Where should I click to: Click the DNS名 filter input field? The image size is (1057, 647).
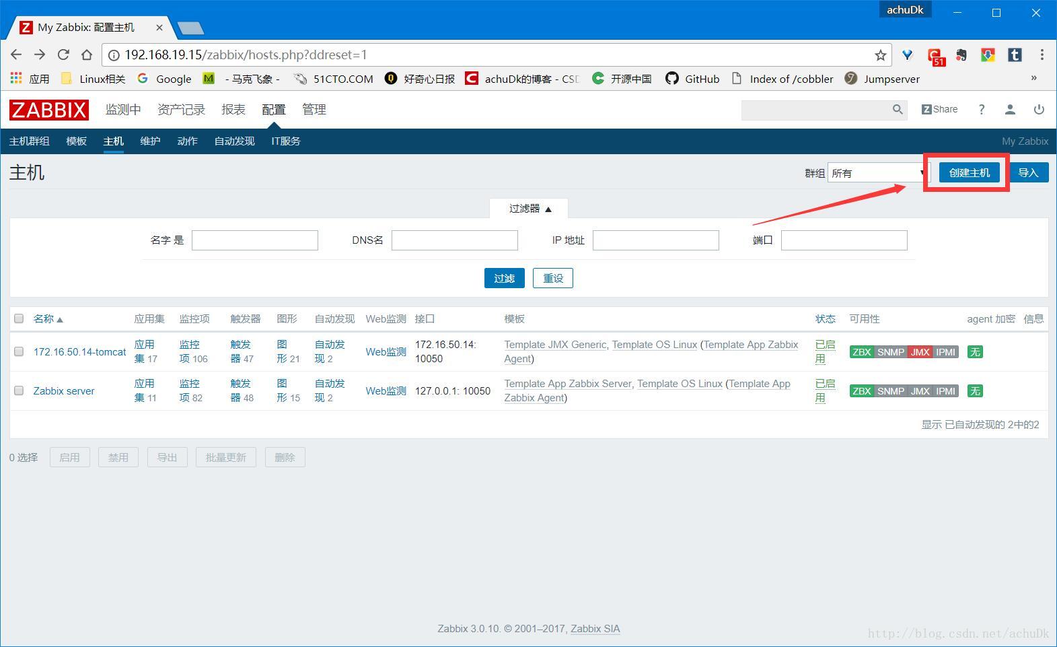click(454, 240)
